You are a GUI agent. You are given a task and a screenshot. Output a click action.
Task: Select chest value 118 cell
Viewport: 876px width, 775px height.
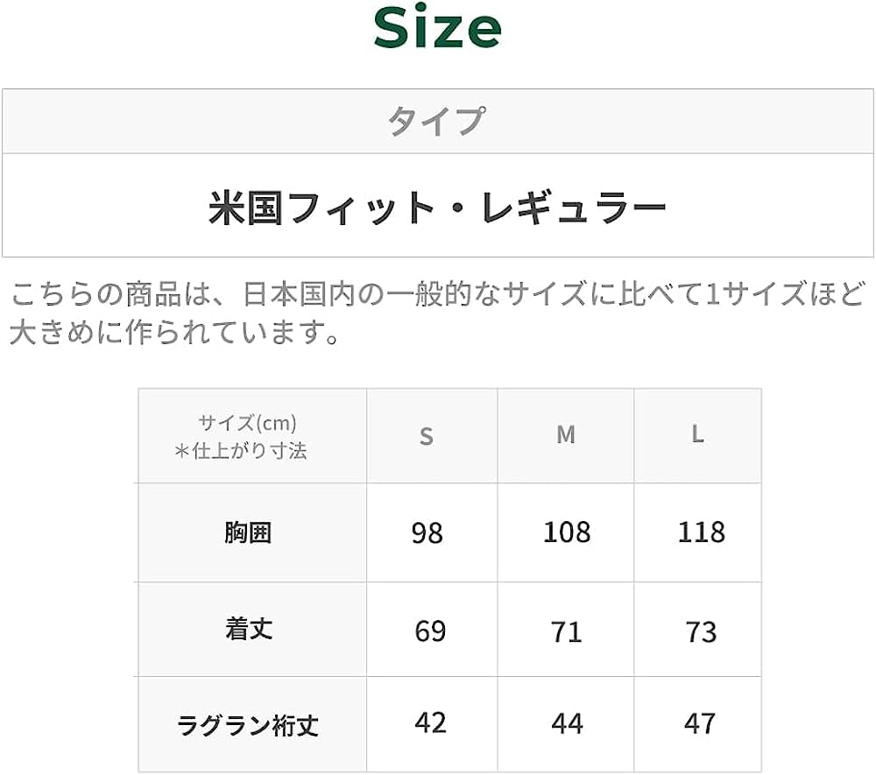[x=701, y=532]
